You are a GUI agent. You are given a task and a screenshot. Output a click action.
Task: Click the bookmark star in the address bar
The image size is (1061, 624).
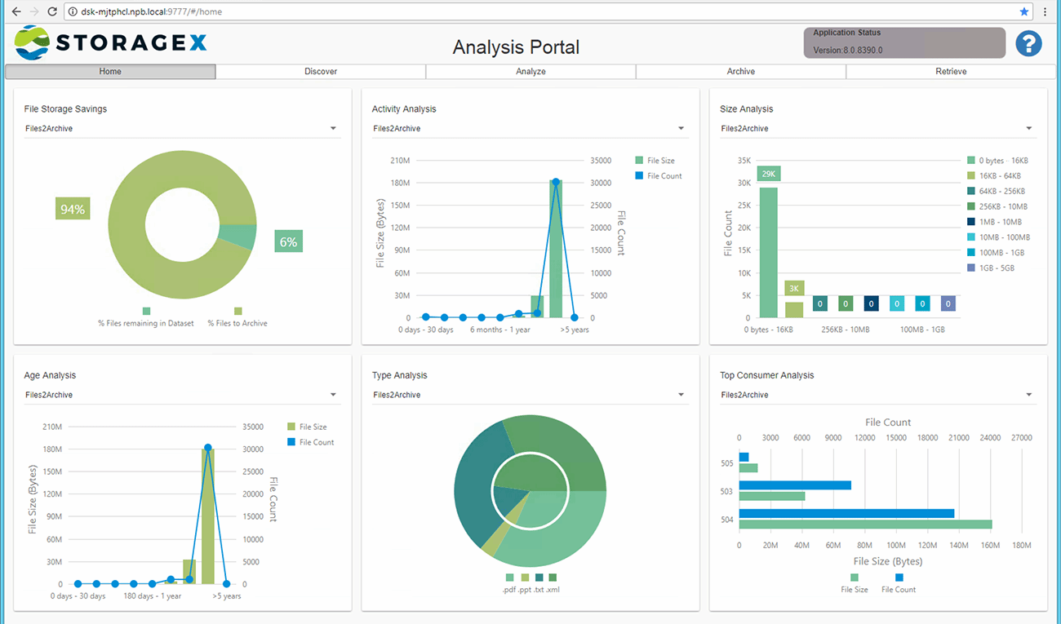pos(1024,11)
